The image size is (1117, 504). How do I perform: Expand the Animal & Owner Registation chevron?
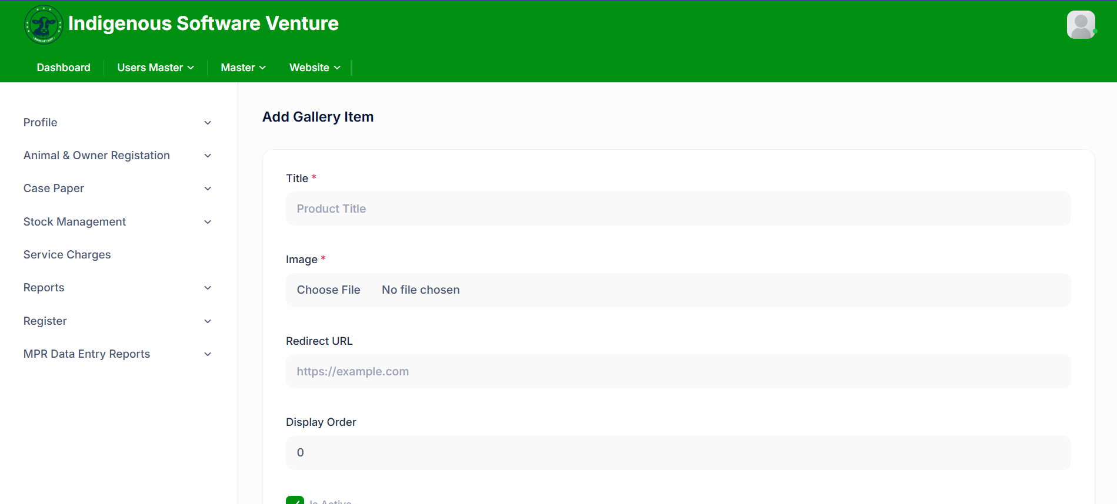[x=208, y=156]
